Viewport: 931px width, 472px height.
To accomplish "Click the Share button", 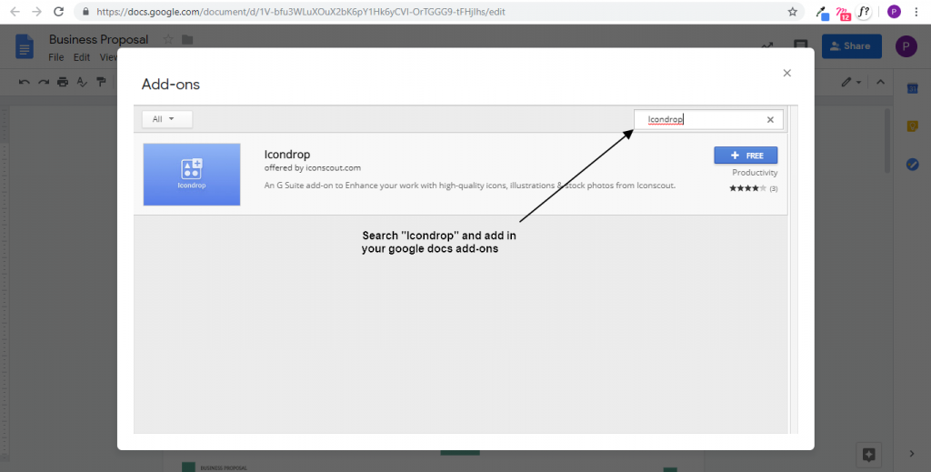I will [851, 45].
